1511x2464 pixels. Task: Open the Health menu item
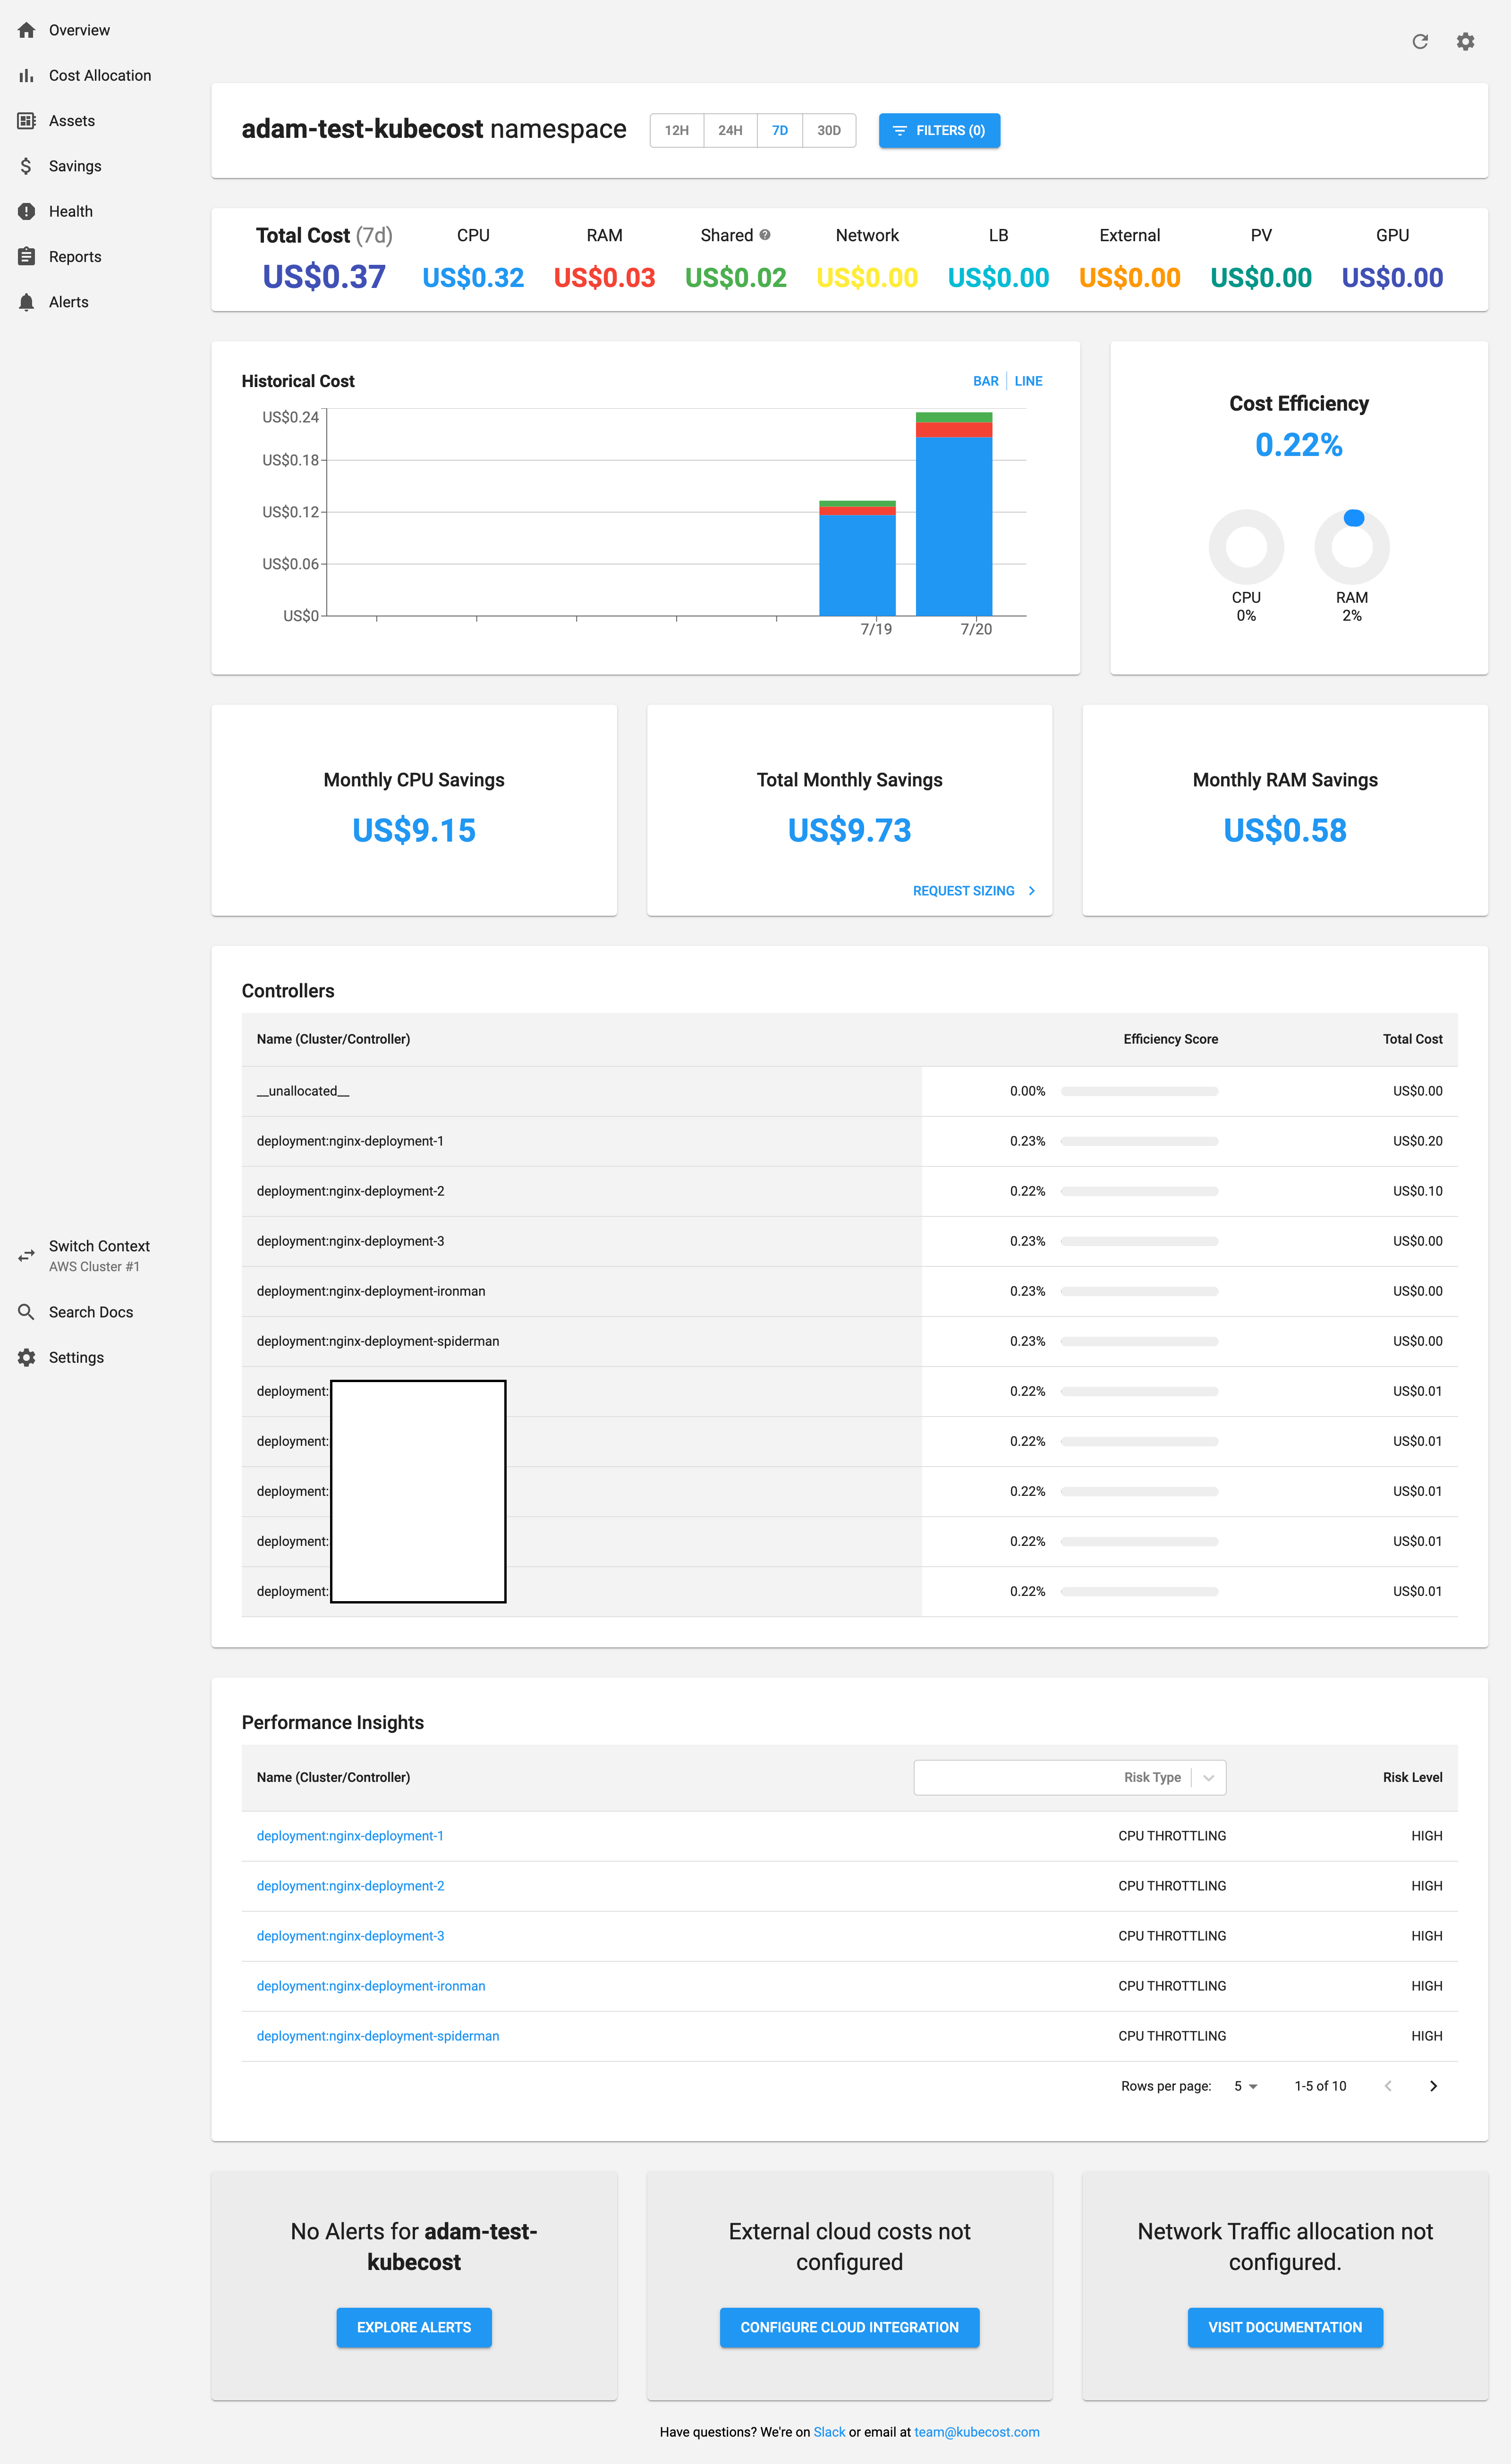[x=71, y=211]
